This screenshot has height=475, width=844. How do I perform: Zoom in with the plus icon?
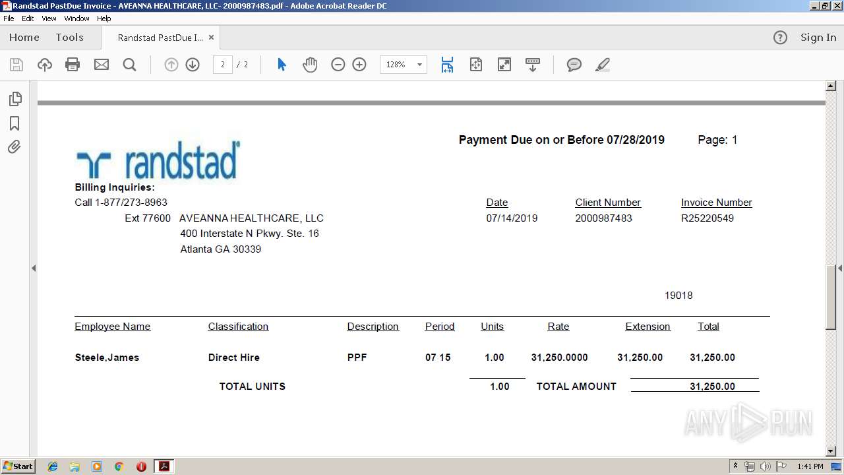click(x=359, y=65)
